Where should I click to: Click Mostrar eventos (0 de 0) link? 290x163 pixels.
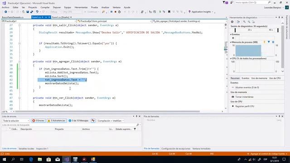click(247, 87)
